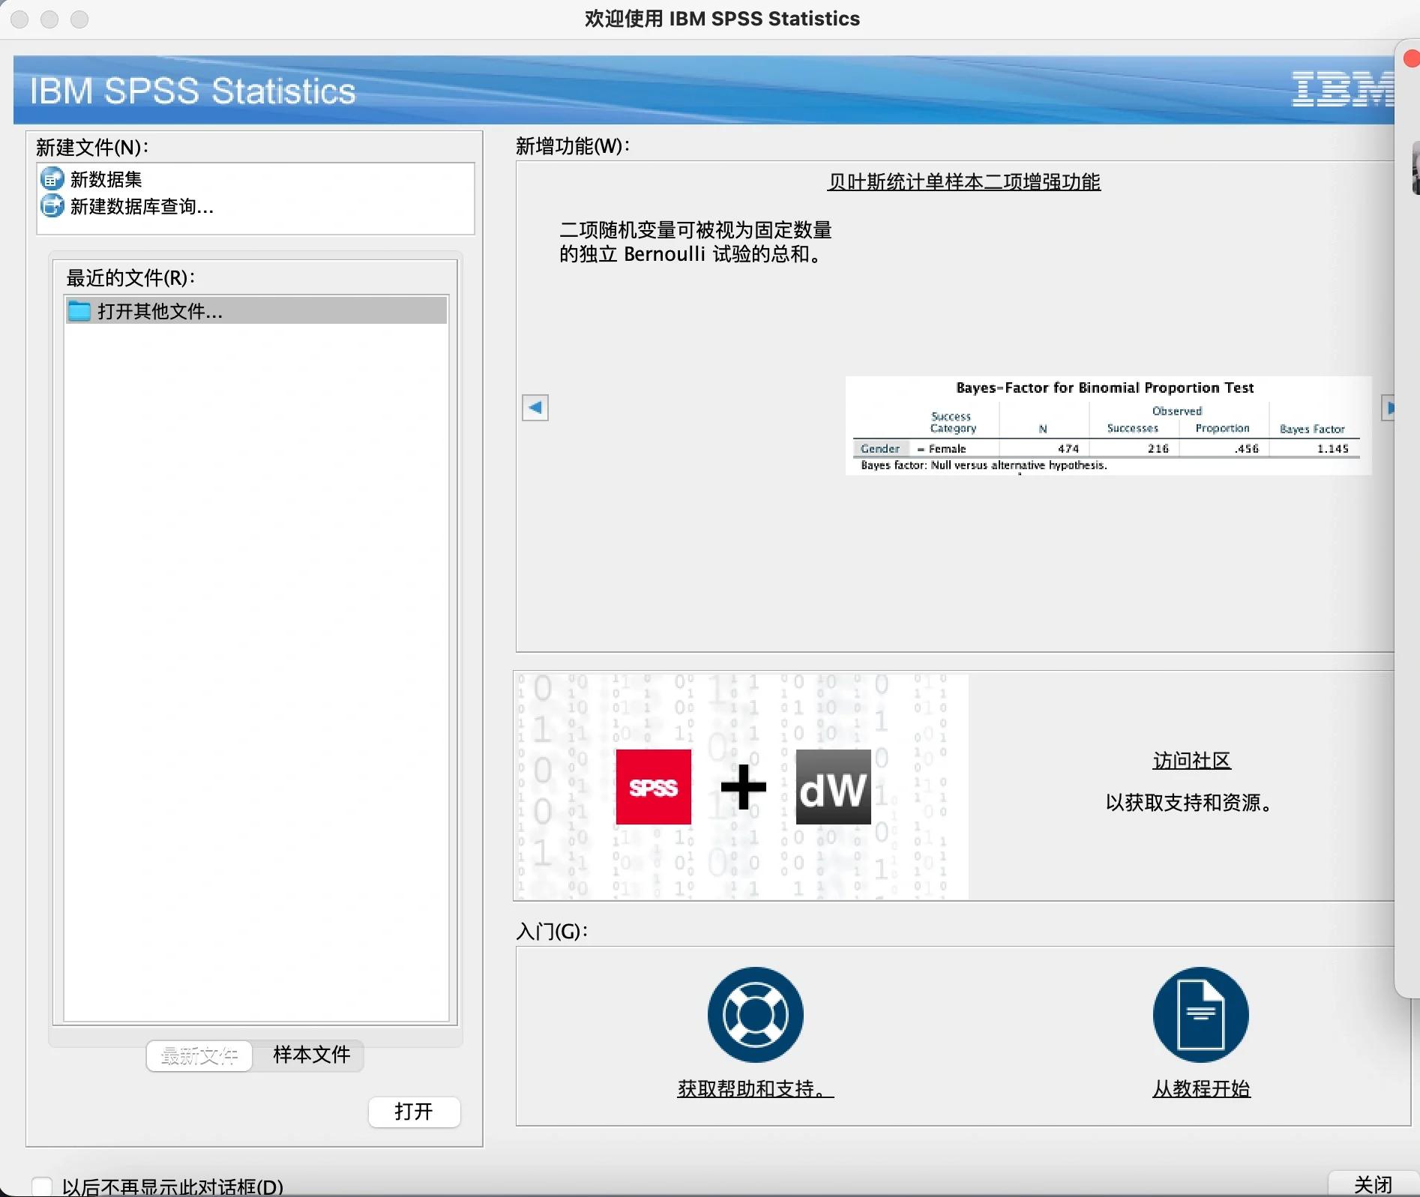Click the 打开 button
The height and width of the screenshot is (1197, 1420).
[x=414, y=1112]
